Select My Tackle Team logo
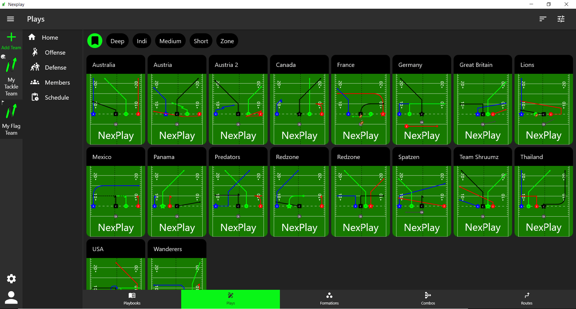576x309 pixels. 11,65
